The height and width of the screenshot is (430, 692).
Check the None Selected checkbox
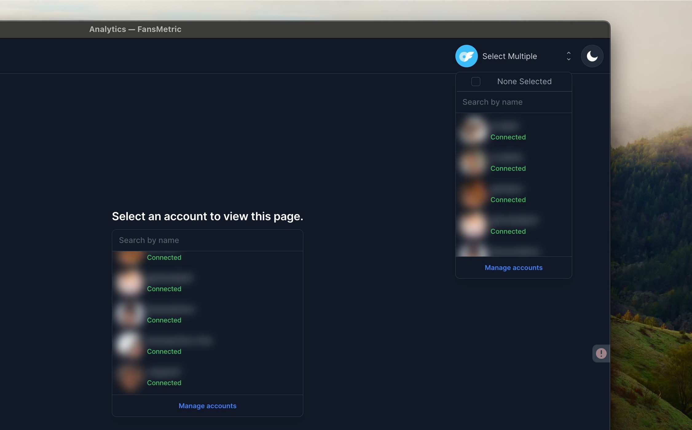coord(476,81)
